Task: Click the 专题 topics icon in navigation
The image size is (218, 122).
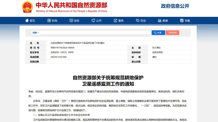Action: click(181, 21)
